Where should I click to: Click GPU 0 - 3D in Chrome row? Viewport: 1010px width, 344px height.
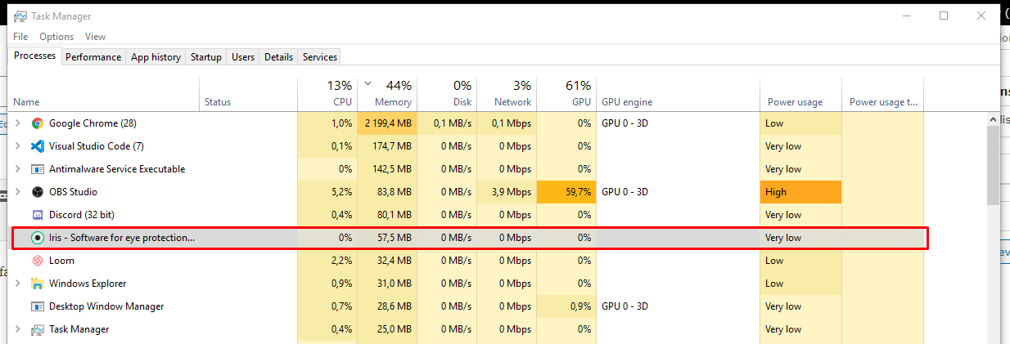coord(624,123)
